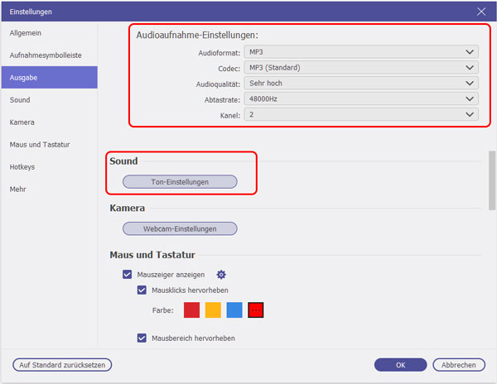Reset settings with Auf Standard zurücksetzen
Image resolution: width=497 pixels, height=384 pixels.
click(x=62, y=365)
